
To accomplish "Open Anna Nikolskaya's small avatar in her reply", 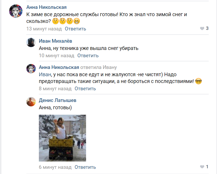I will coord(31,69).
